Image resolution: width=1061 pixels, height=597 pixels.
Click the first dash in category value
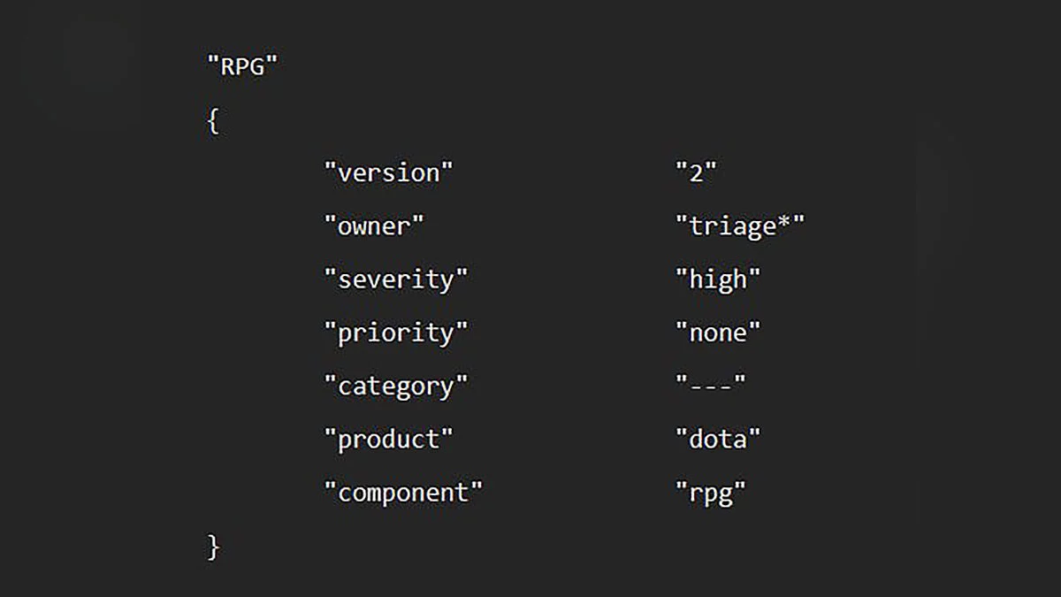pos(697,387)
